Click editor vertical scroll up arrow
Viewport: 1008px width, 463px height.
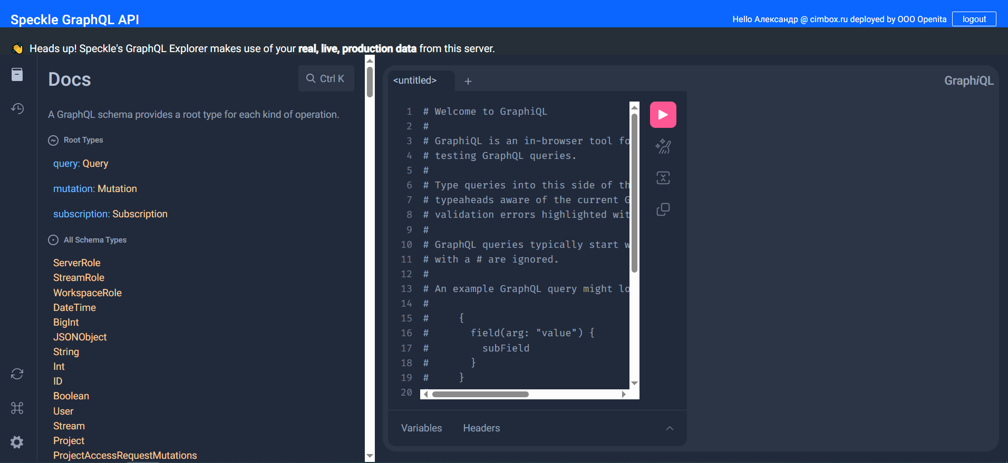click(x=634, y=107)
